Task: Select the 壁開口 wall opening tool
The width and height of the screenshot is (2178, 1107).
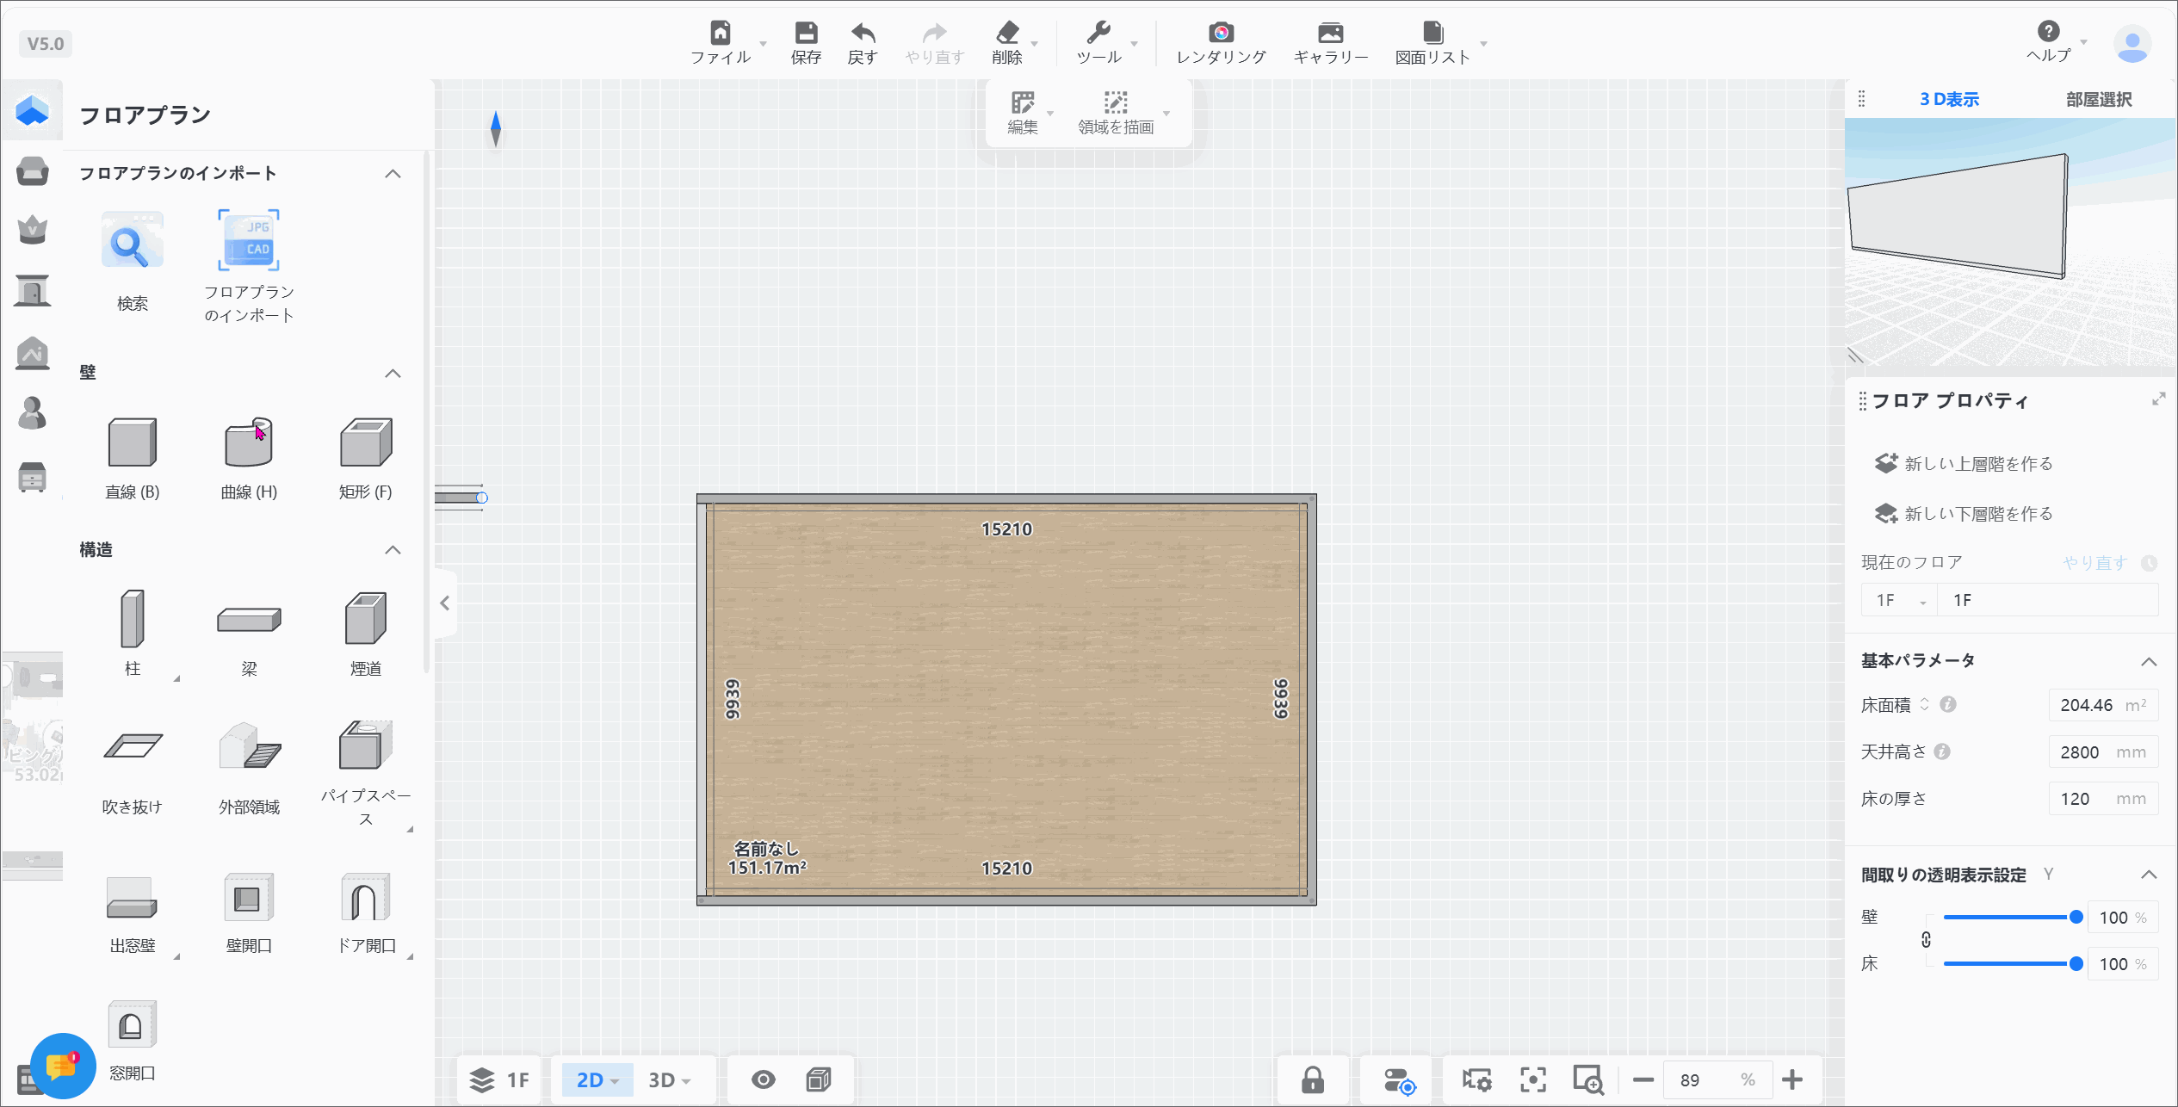Action: click(x=249, y=912)
